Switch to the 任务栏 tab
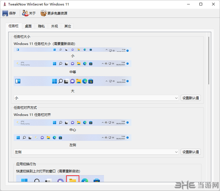 pos(14,26)
